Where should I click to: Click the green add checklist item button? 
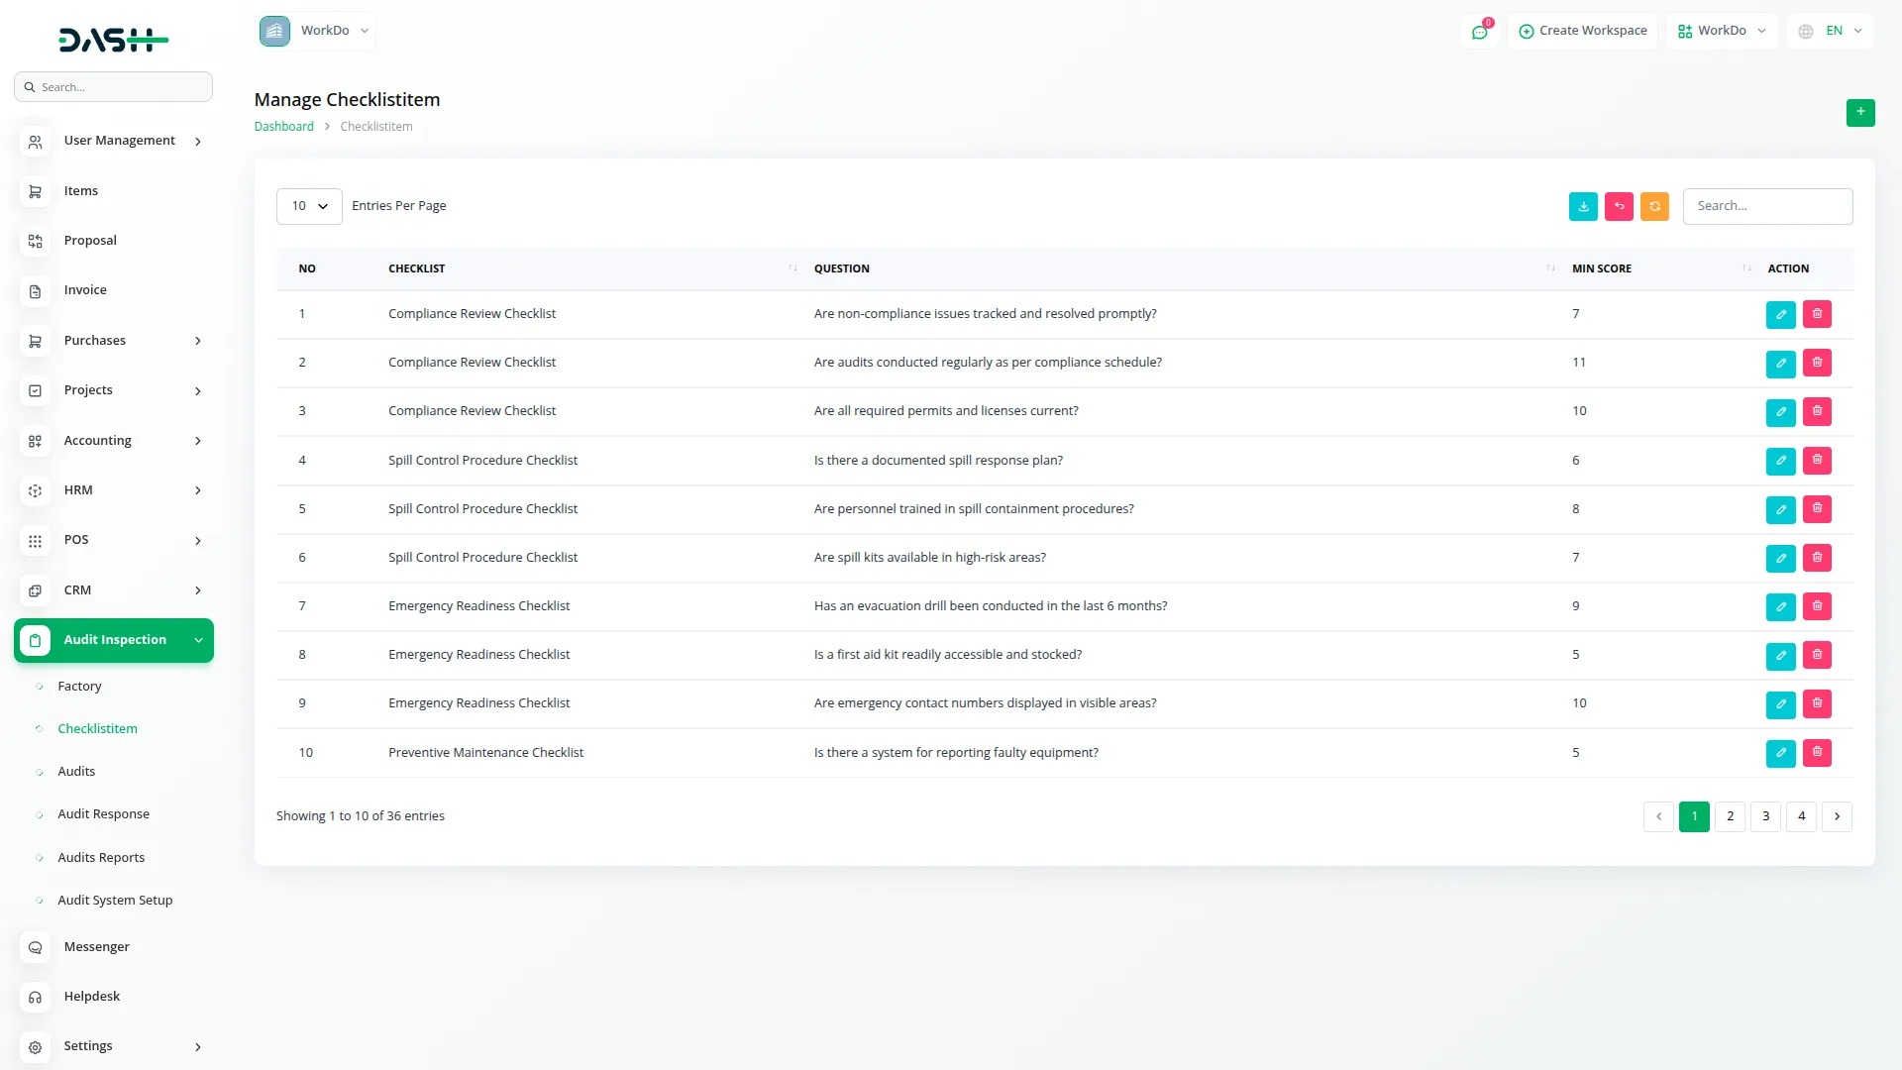tap(1859, 112)
